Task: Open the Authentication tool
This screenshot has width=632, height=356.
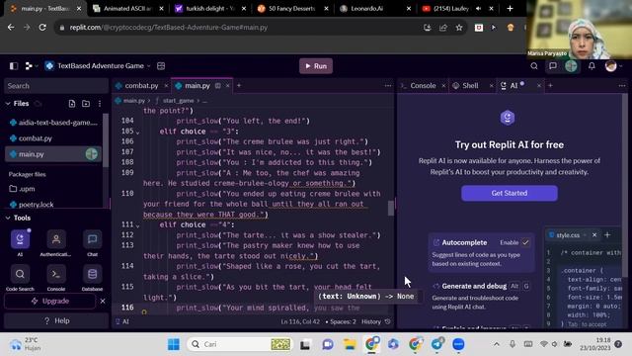Action: pyautogui.click(x=55, y=243)
